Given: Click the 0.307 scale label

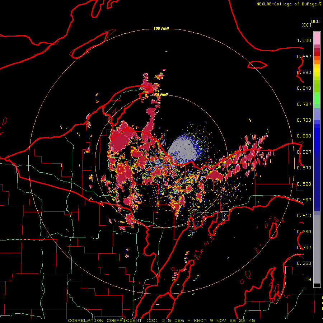Looking at the screenshot, I should (304, 248).
